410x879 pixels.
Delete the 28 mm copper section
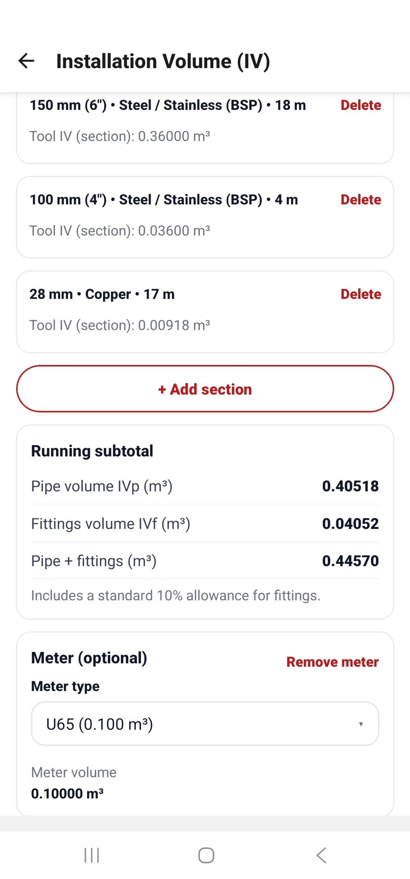[360, 294]
